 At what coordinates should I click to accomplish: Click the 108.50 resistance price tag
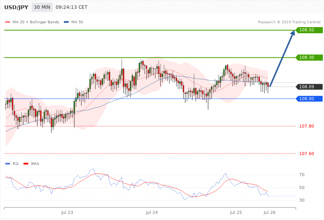tap(309, 30)
